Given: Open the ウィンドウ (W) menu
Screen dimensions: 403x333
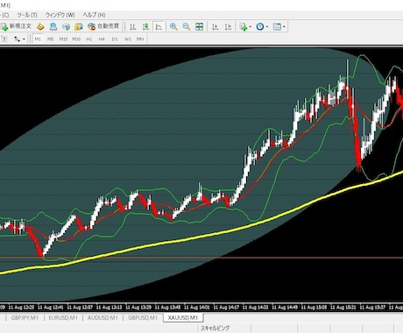Looking at the screenshot, I should coord(60,15).
